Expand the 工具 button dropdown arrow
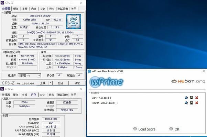Screen dimensions: 207x137 (x=51, y=83)
